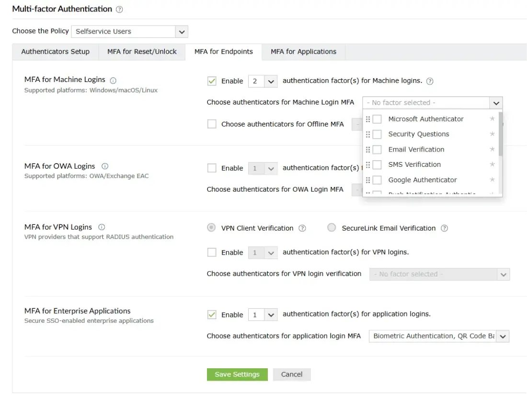The image size is (527, 398).
Task: Click help icon beside Multi-factor Authentication title
Action: click(119, 9)
